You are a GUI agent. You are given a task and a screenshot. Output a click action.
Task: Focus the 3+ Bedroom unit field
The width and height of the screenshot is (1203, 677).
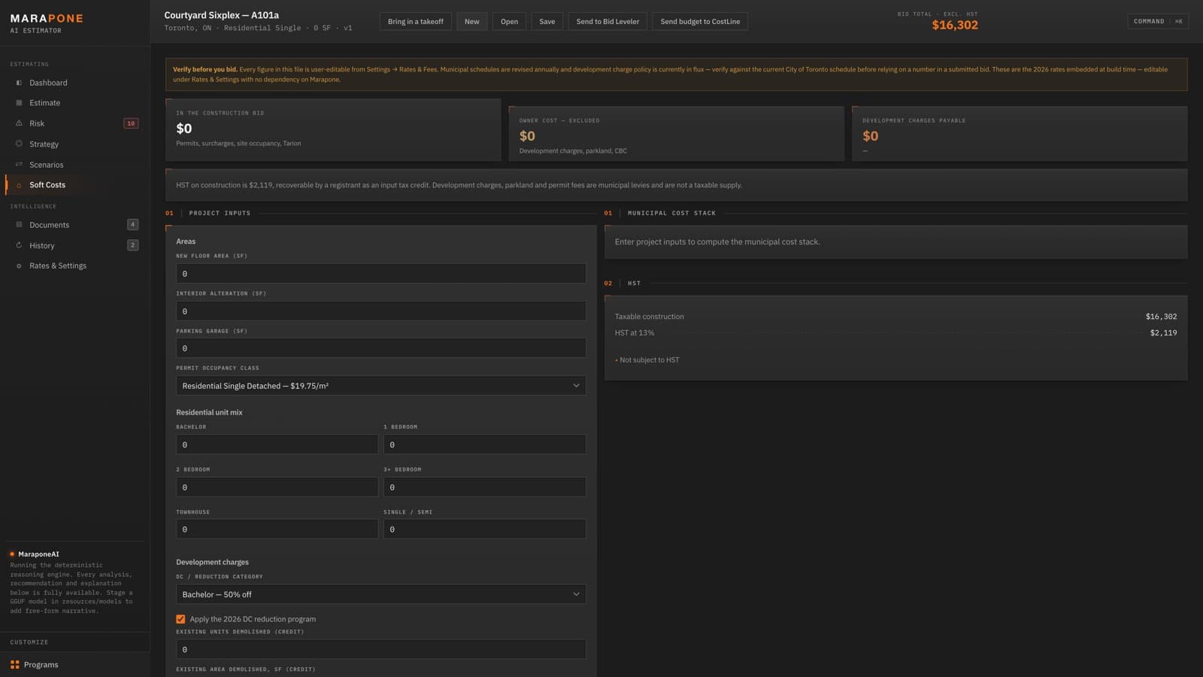484,487
